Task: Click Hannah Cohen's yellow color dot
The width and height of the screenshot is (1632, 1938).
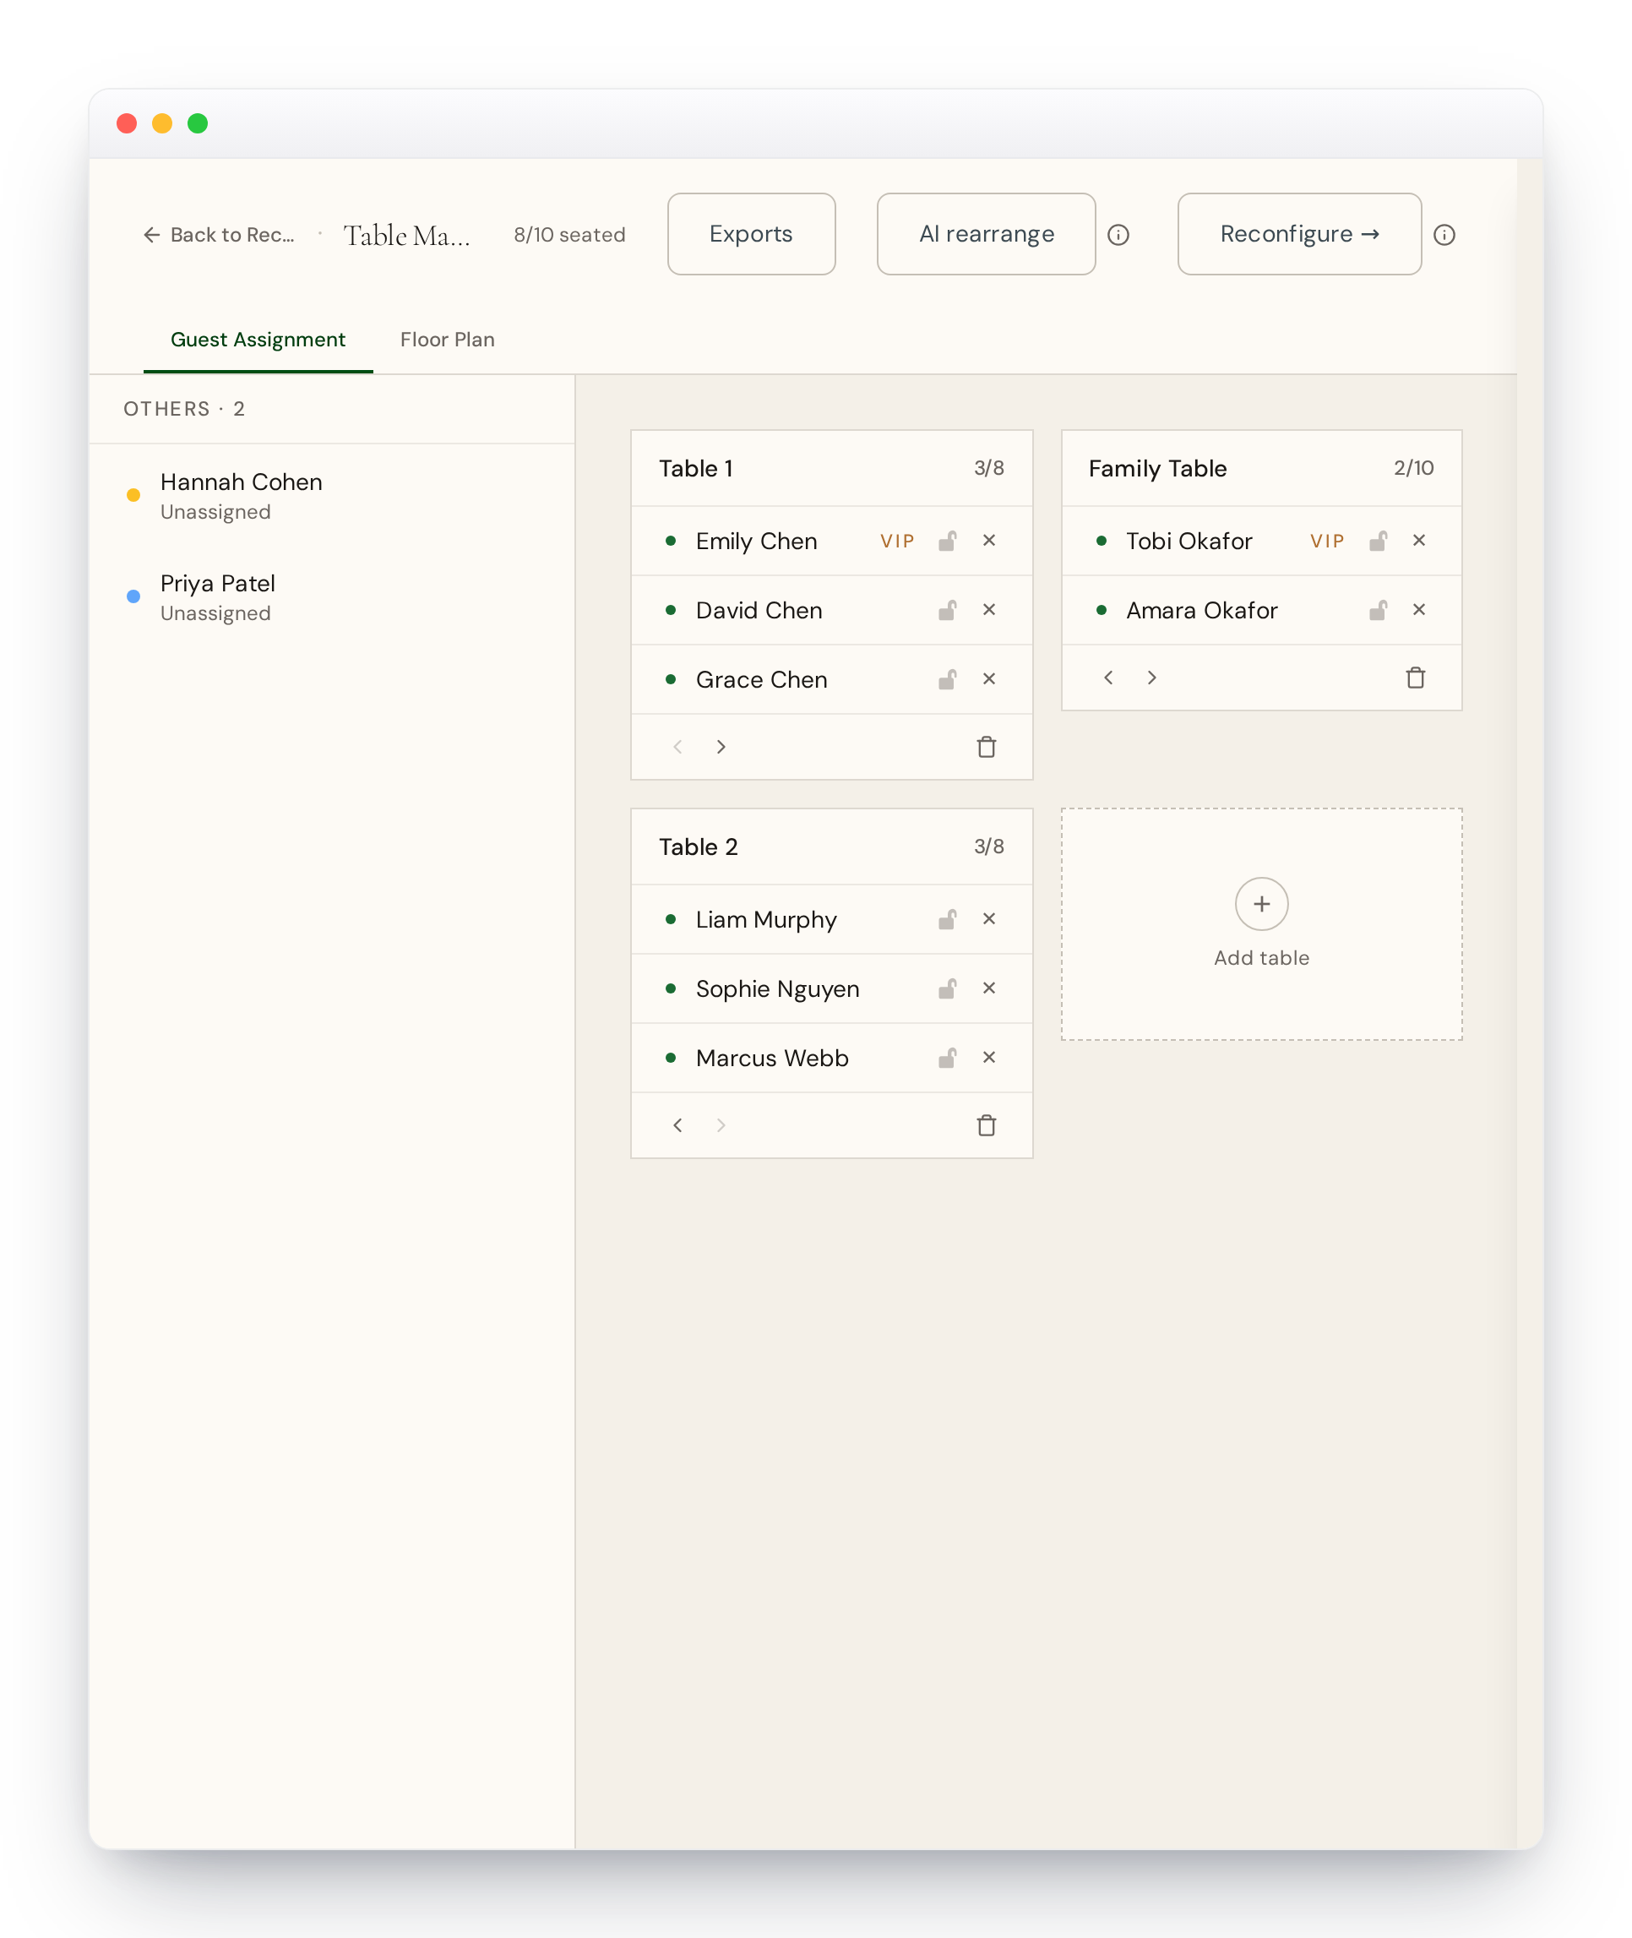Action: (133, 495)
